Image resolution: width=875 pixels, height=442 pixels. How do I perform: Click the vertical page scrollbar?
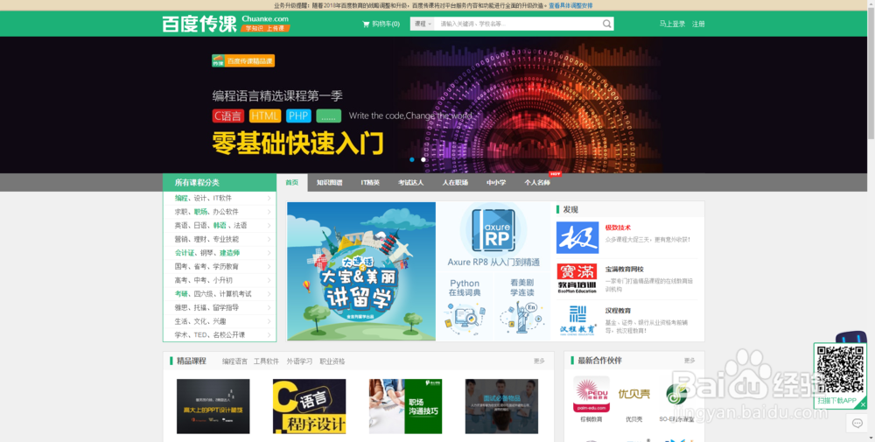click(871, 73)
